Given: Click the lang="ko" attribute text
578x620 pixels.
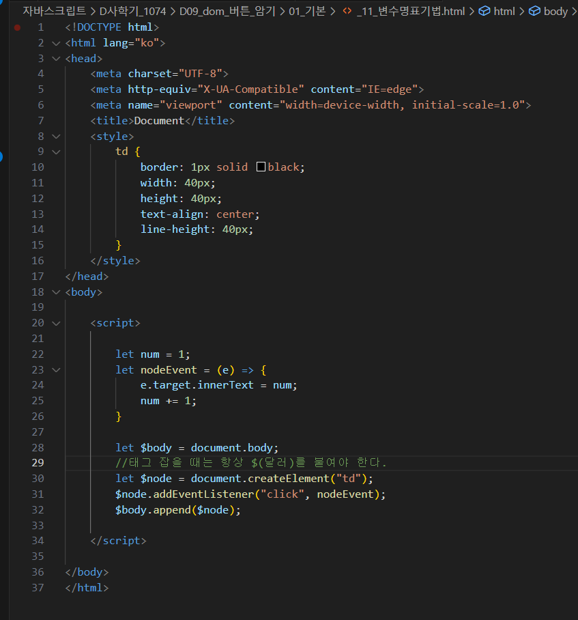Looking at the screenshot, I should pyautogui.click(x=131, y=43).
